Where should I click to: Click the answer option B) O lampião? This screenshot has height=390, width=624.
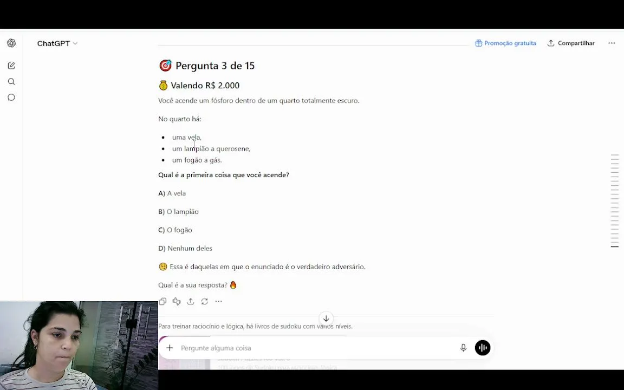pyautogui.click(x=178, y=212)
